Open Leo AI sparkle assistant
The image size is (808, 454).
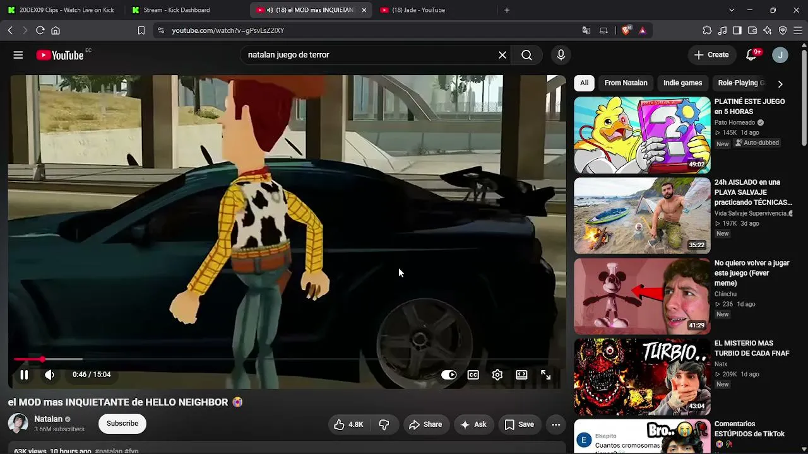[x=768, y=30]
